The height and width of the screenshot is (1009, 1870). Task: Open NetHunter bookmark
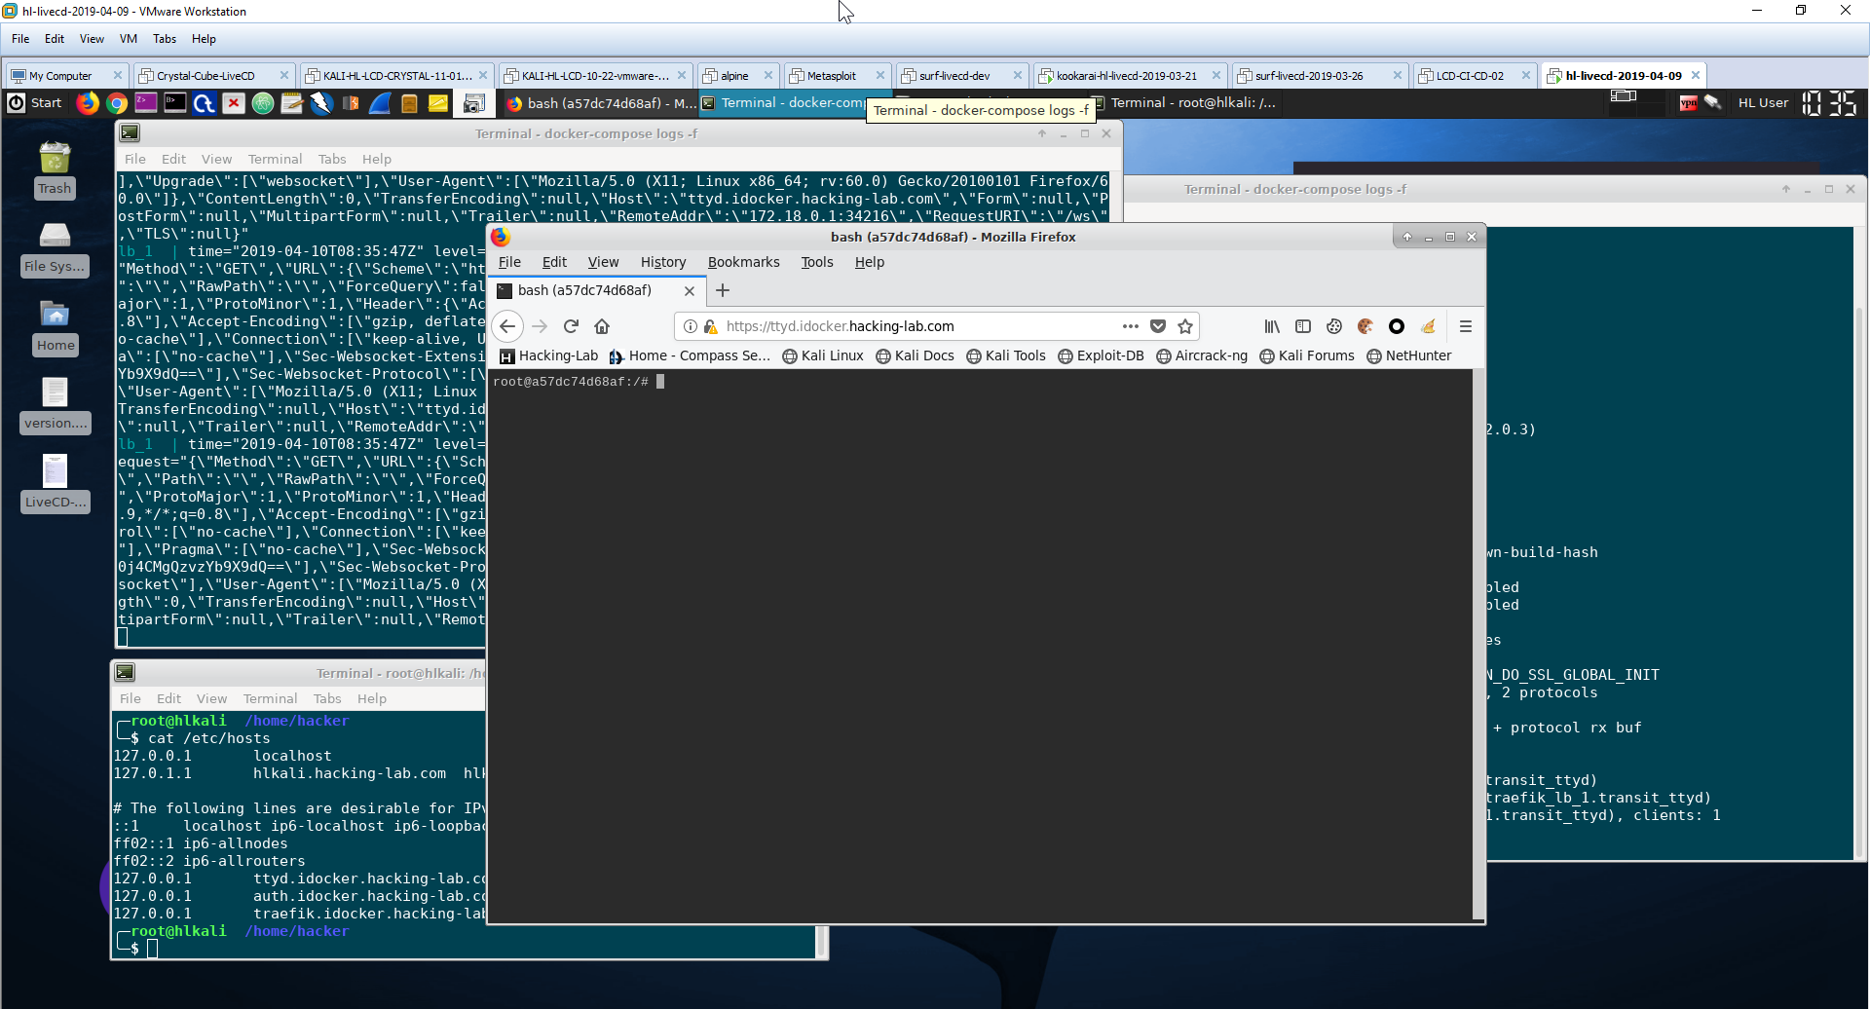pyautogui.click(x=1408, y=355)
